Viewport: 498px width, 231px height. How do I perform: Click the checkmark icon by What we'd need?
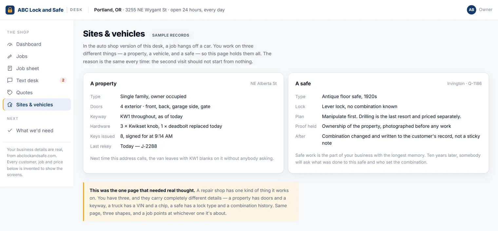(10, 131)
